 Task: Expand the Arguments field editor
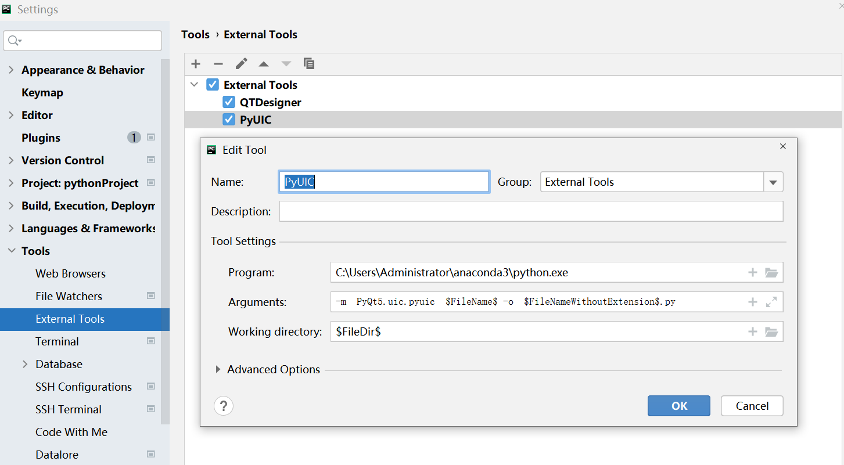[771, 302]
